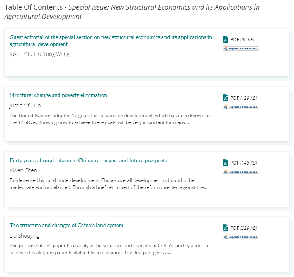The height and width of the screenshot is (277, 294).
Task: Click Reprints & Permissions icon under 129 KB PDF
Action: click(241, 107)
